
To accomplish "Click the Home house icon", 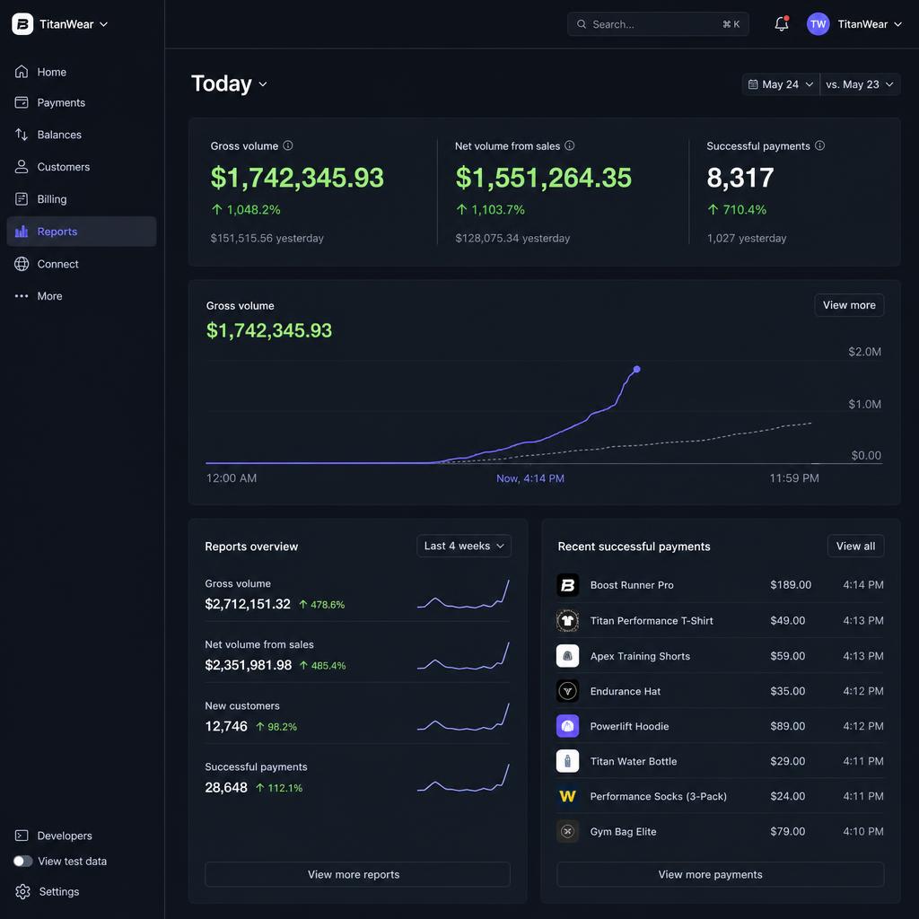I will pos(22,72).
